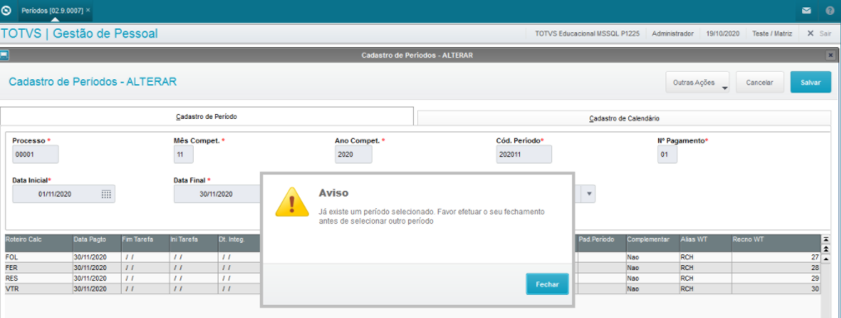The image size is (841, 318).
Task: Click Data Pagto cell in the FOL row
Action: pos(97,257)
